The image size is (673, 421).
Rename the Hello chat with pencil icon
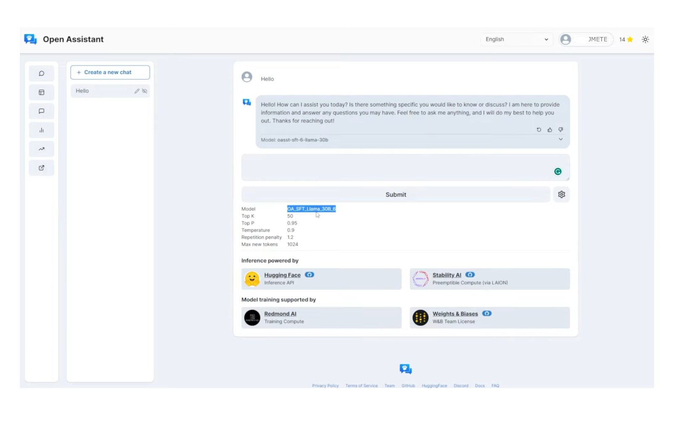[136, 91]
